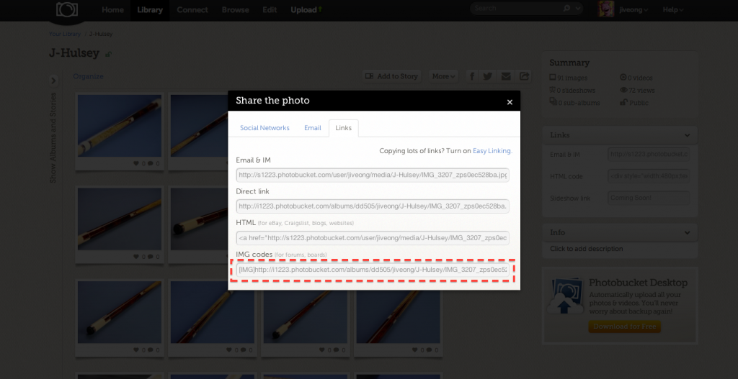Viewport: 738px width, 379px height.
Task: Click the Download for Free button
Action: click(624, 327)
